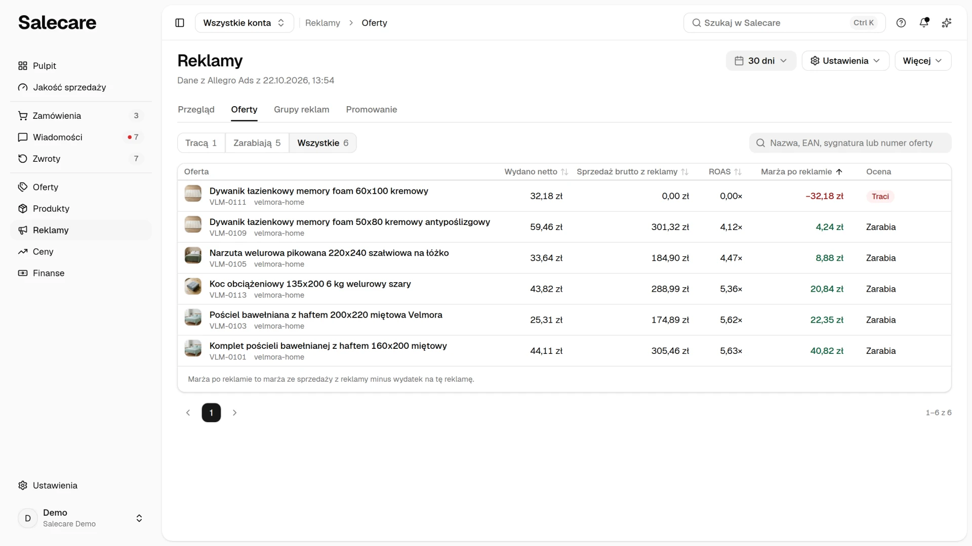Click the offer name search field
Screen dimensions: 972x546
coord(850,143)
